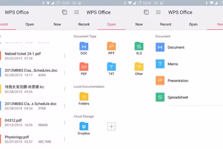Screen dimensions: 223x149
Task: Open recent file 04312.pdf
Action: 33,123
